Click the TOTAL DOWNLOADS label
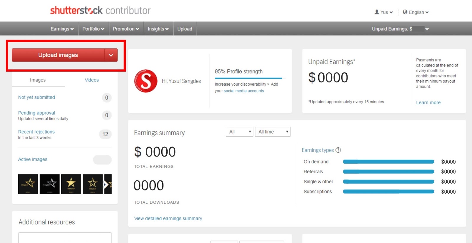 pyautogui.click(x=157, y=202)
